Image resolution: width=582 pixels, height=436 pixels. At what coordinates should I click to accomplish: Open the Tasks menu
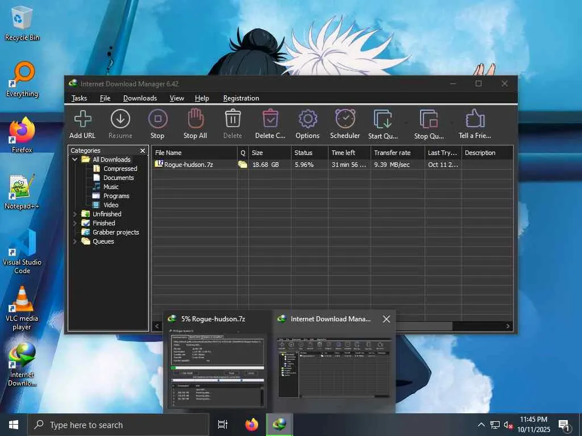click(79, 98)
